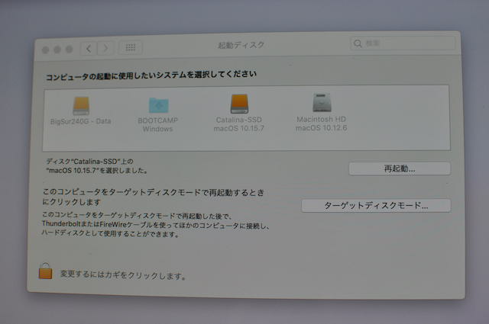Click the window title 起動ディスク
The height and width of the screenshot is (324, 489).
241,45
